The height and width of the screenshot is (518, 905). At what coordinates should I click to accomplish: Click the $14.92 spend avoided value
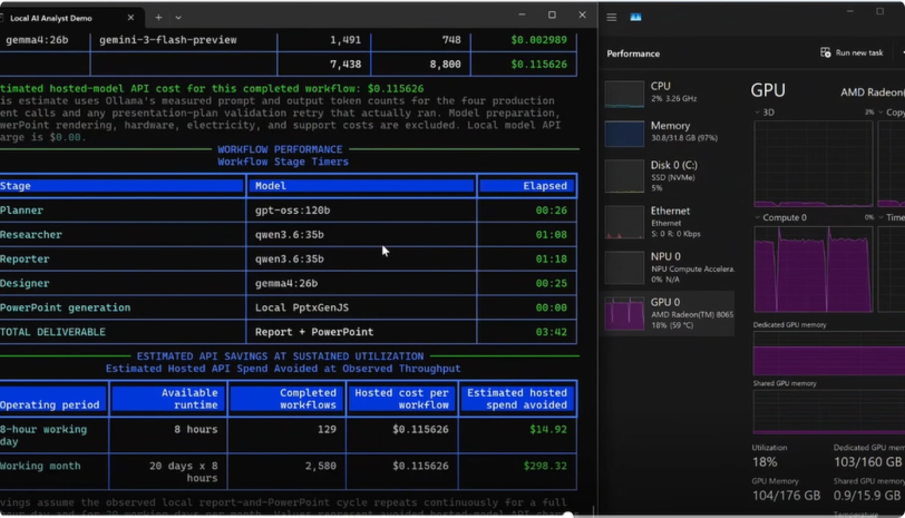click(x=548, y=429)
